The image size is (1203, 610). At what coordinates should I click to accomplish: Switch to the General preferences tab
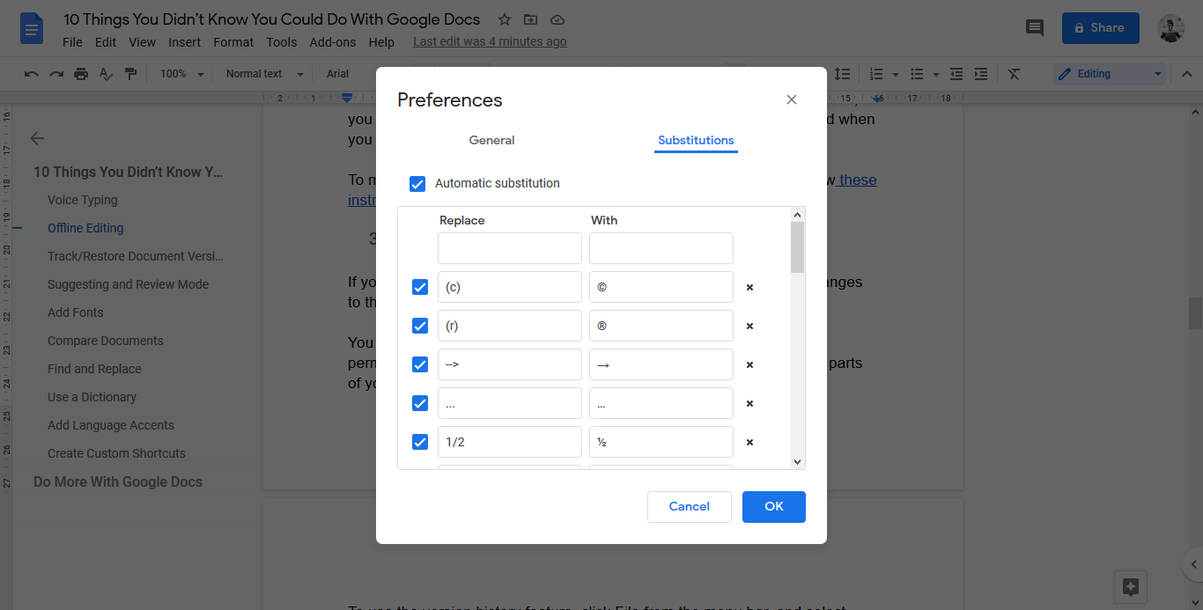point(491,140)
